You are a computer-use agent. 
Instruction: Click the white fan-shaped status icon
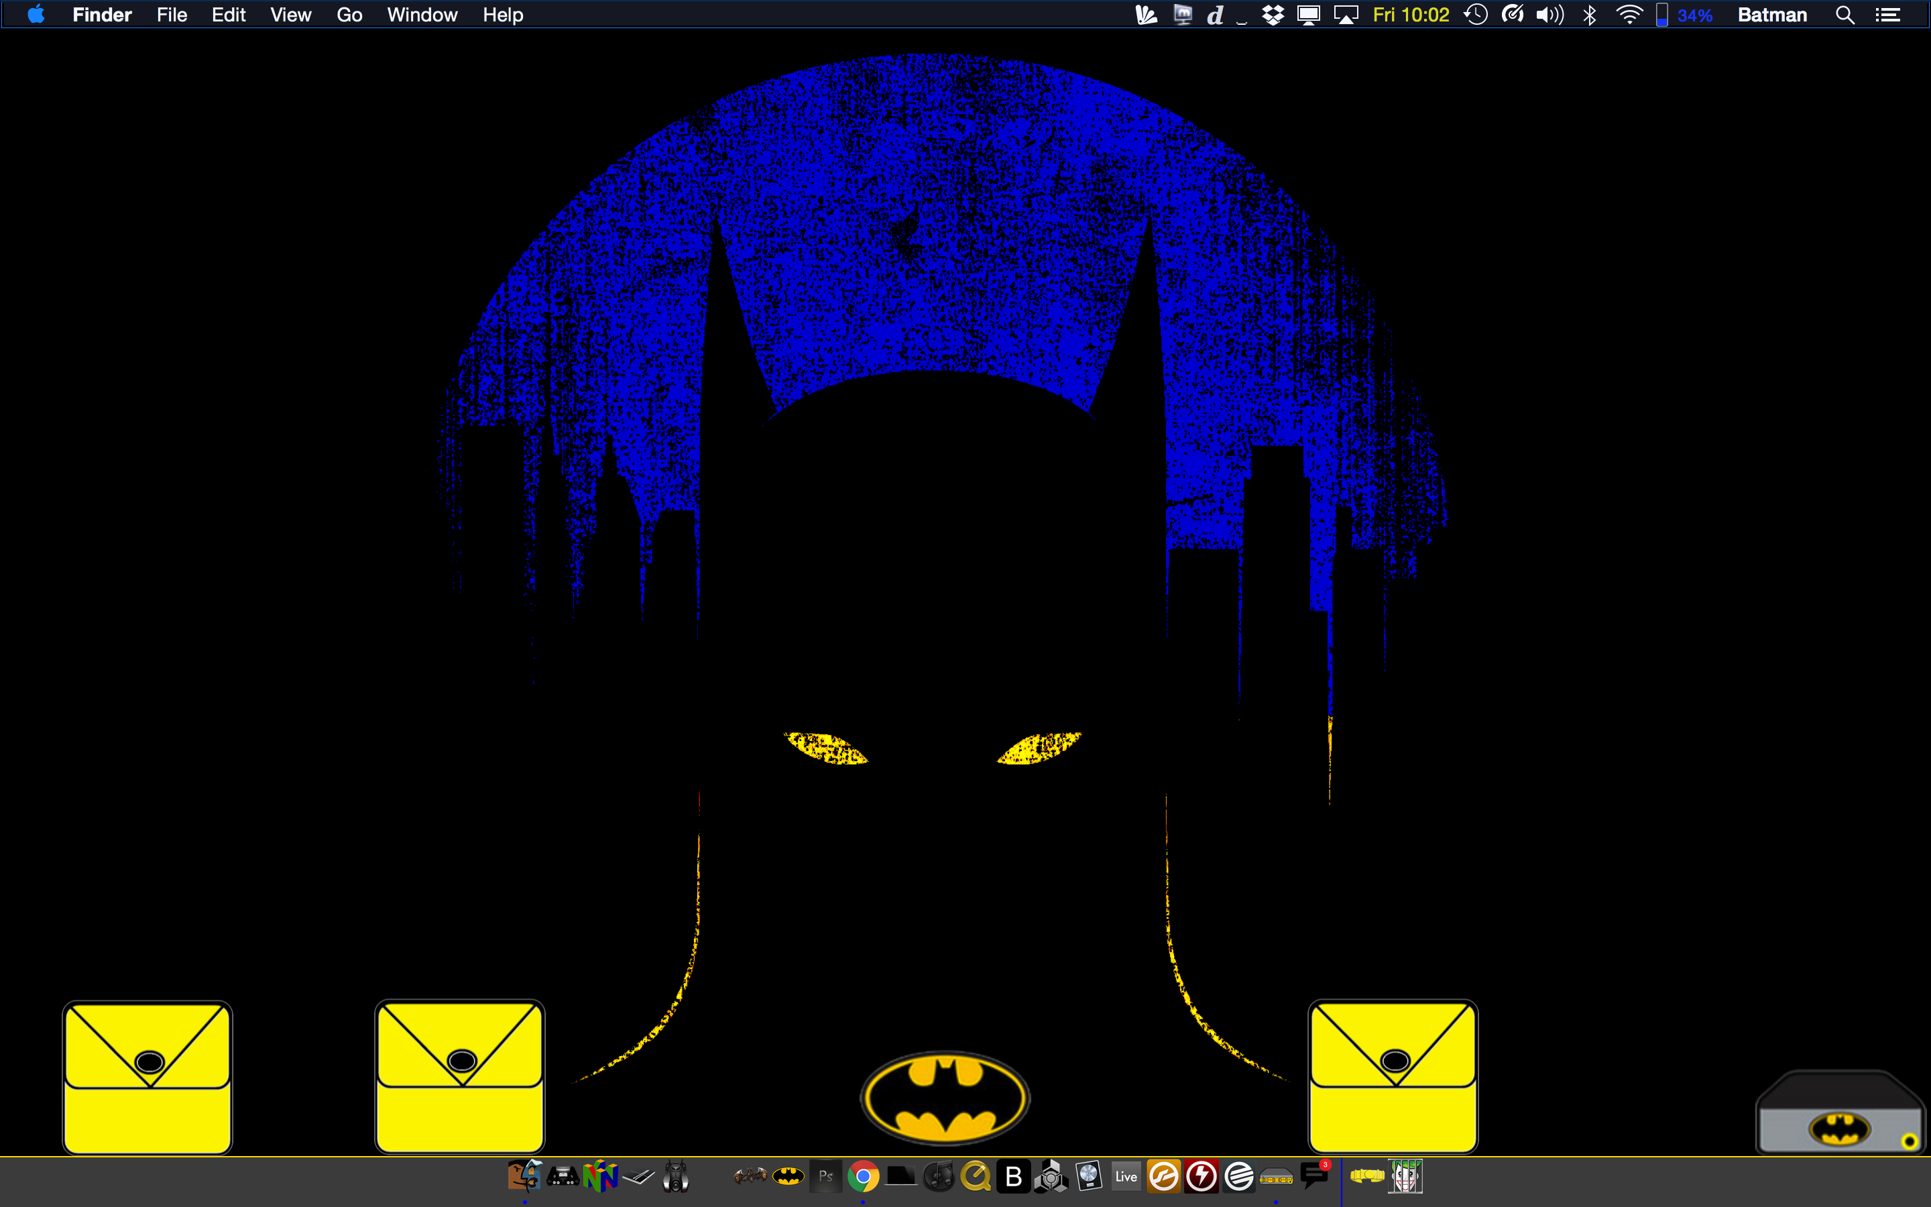pyautogui.click(x=1147, y=14)
